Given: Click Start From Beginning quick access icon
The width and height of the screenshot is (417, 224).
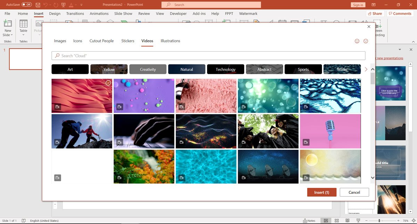Looking at the screenshot, I should click(x=63, y=5).
